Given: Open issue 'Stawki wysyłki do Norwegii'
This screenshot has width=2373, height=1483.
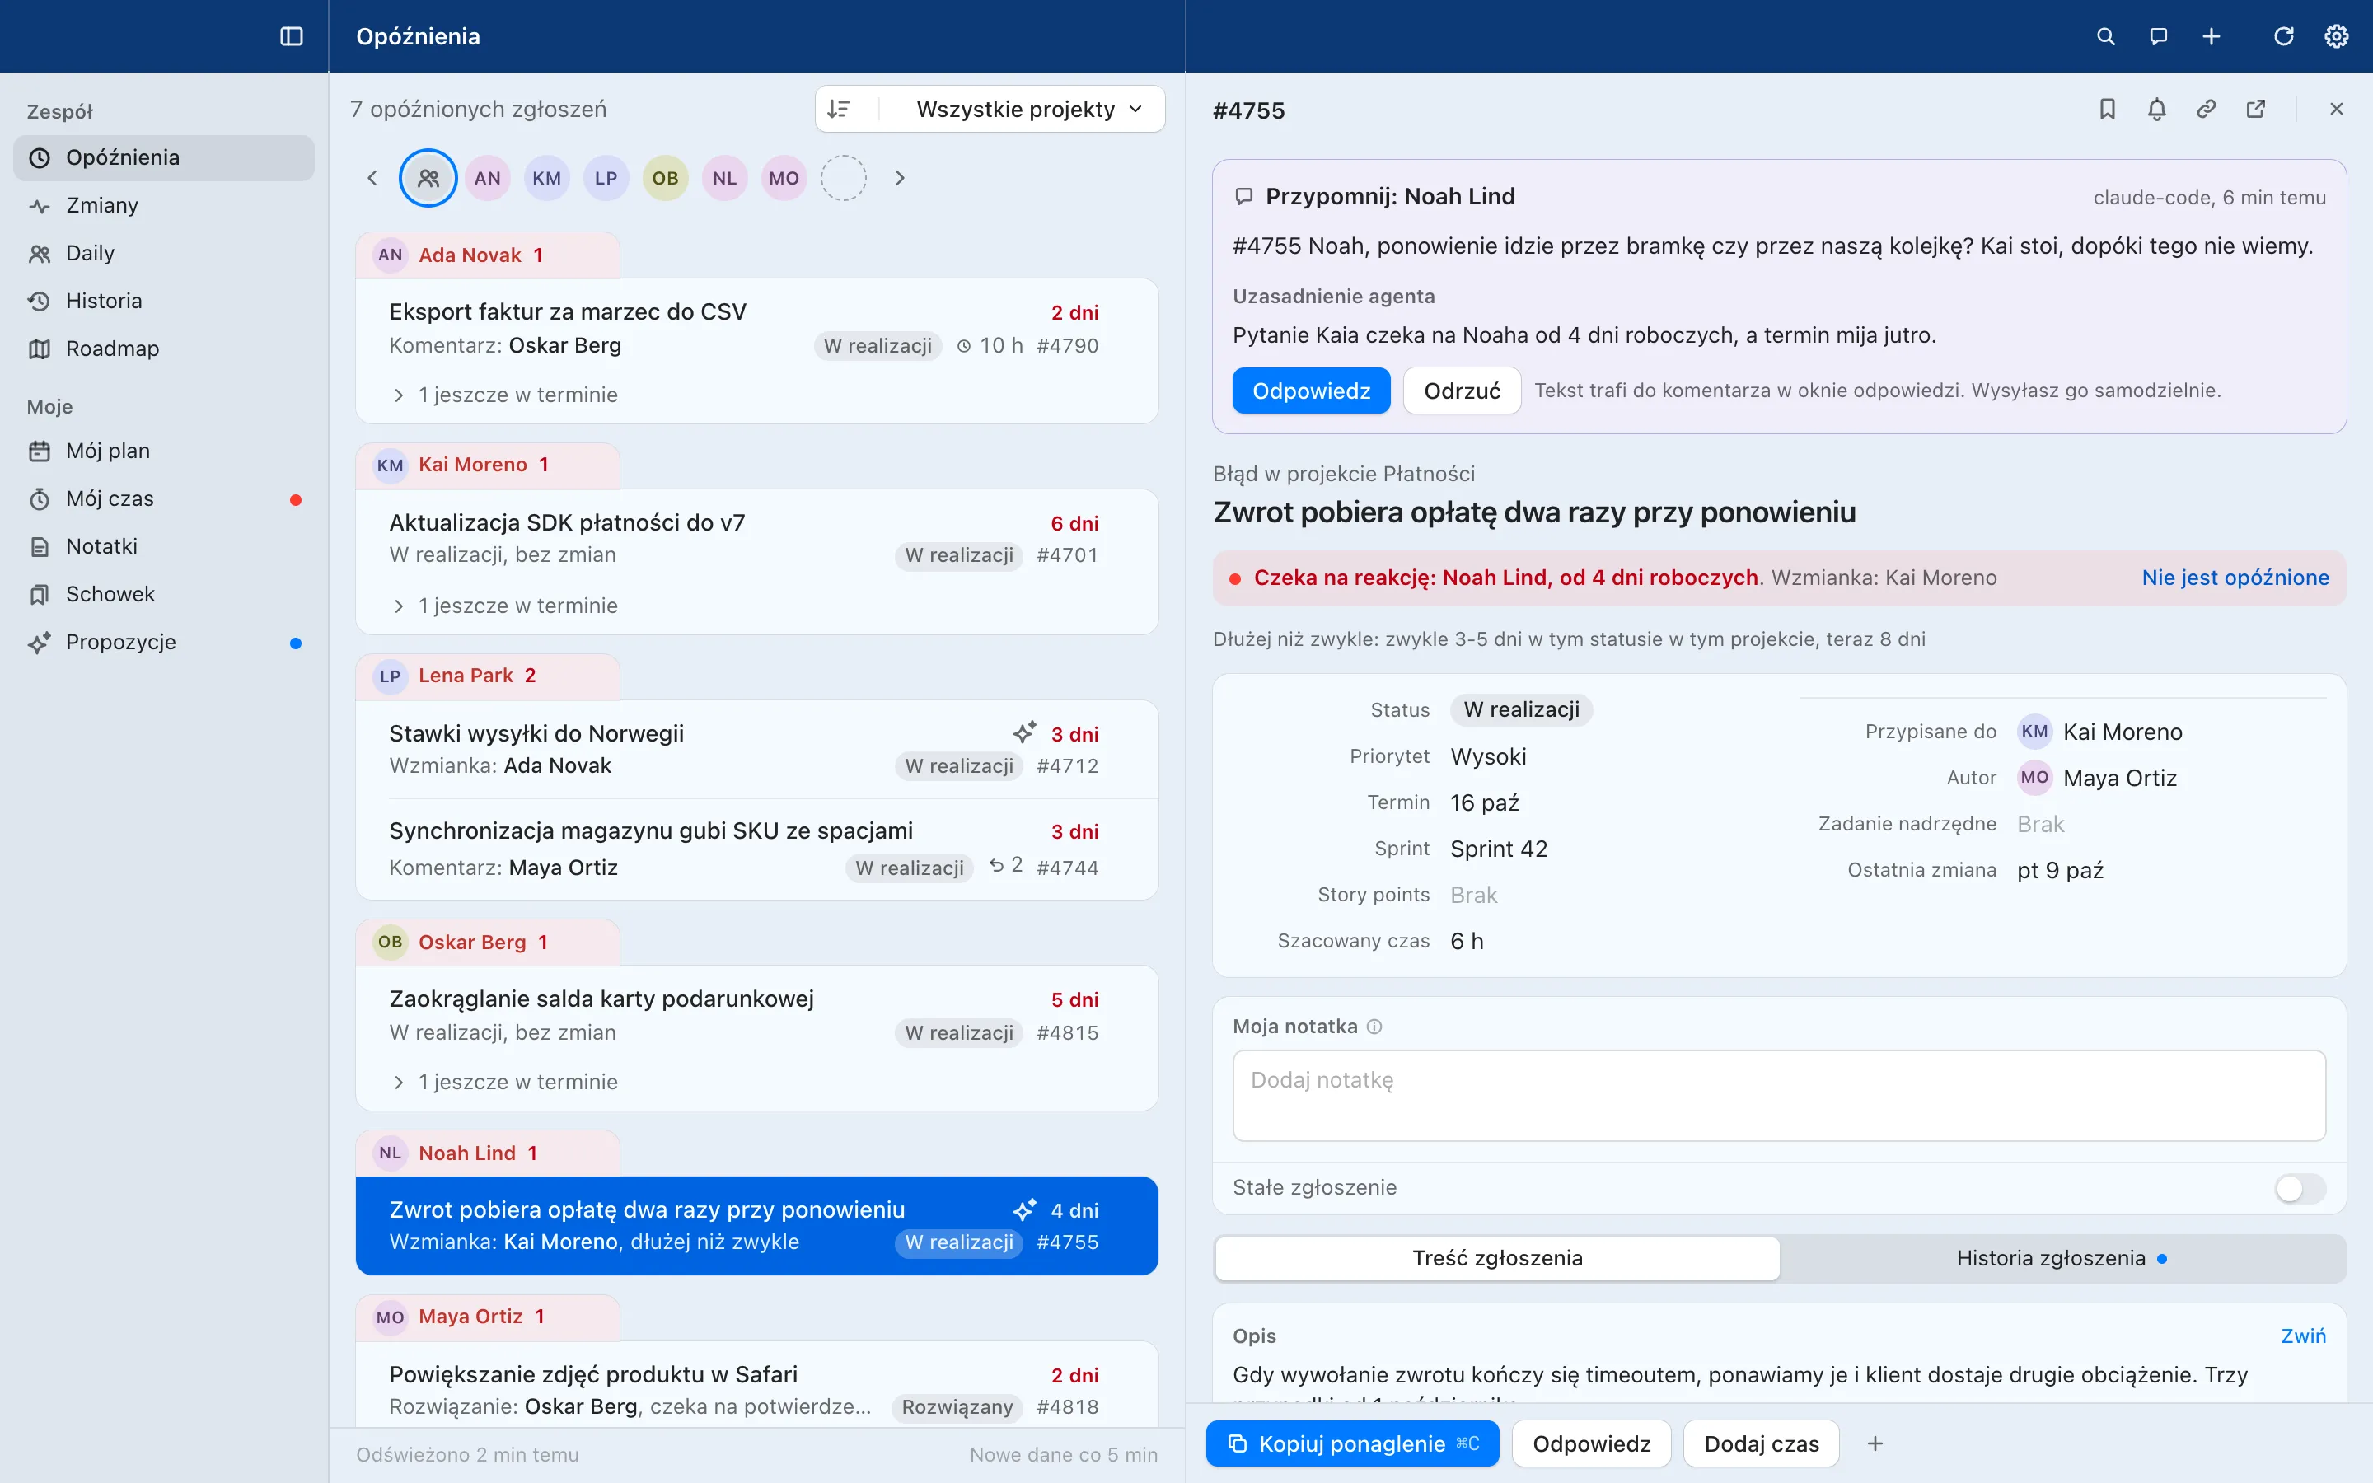Looking at the screenshot, I should (x=757, y=750).
